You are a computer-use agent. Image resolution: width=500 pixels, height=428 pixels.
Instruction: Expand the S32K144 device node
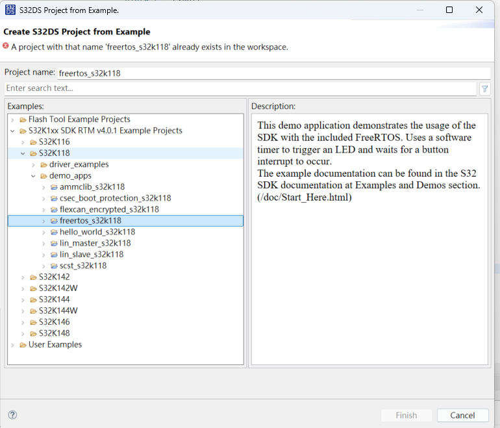(x=23, y=300)
